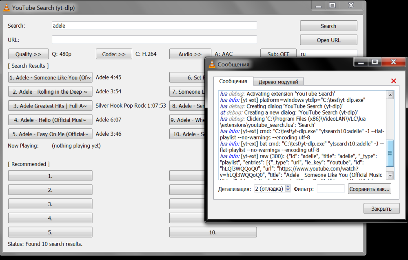Image resolution: width=408 pixels, height=260 pixels.
Task: Click Recommended slot 4 button
Action: (x=50, y=218)
